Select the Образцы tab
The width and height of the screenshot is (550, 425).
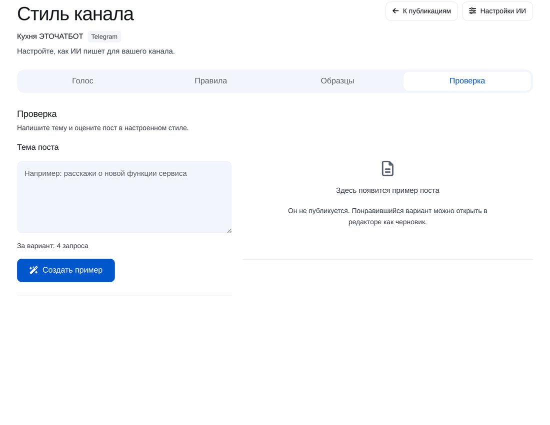(337, 81)
